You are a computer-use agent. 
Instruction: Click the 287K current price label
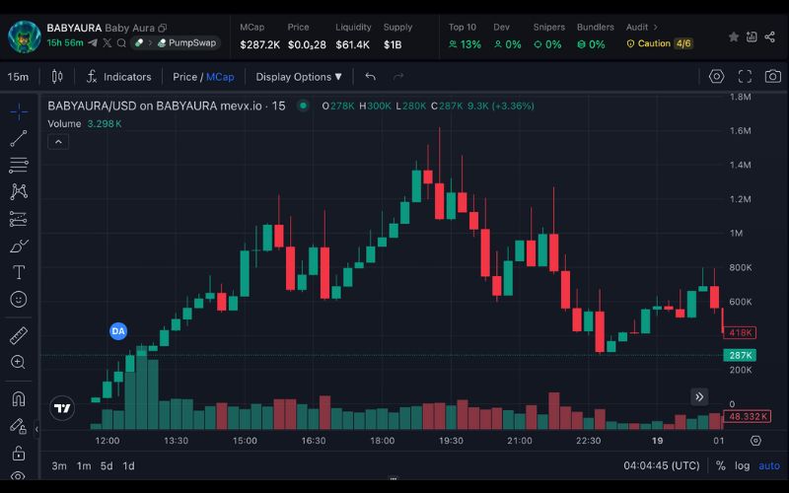click(x=740, y=355)
